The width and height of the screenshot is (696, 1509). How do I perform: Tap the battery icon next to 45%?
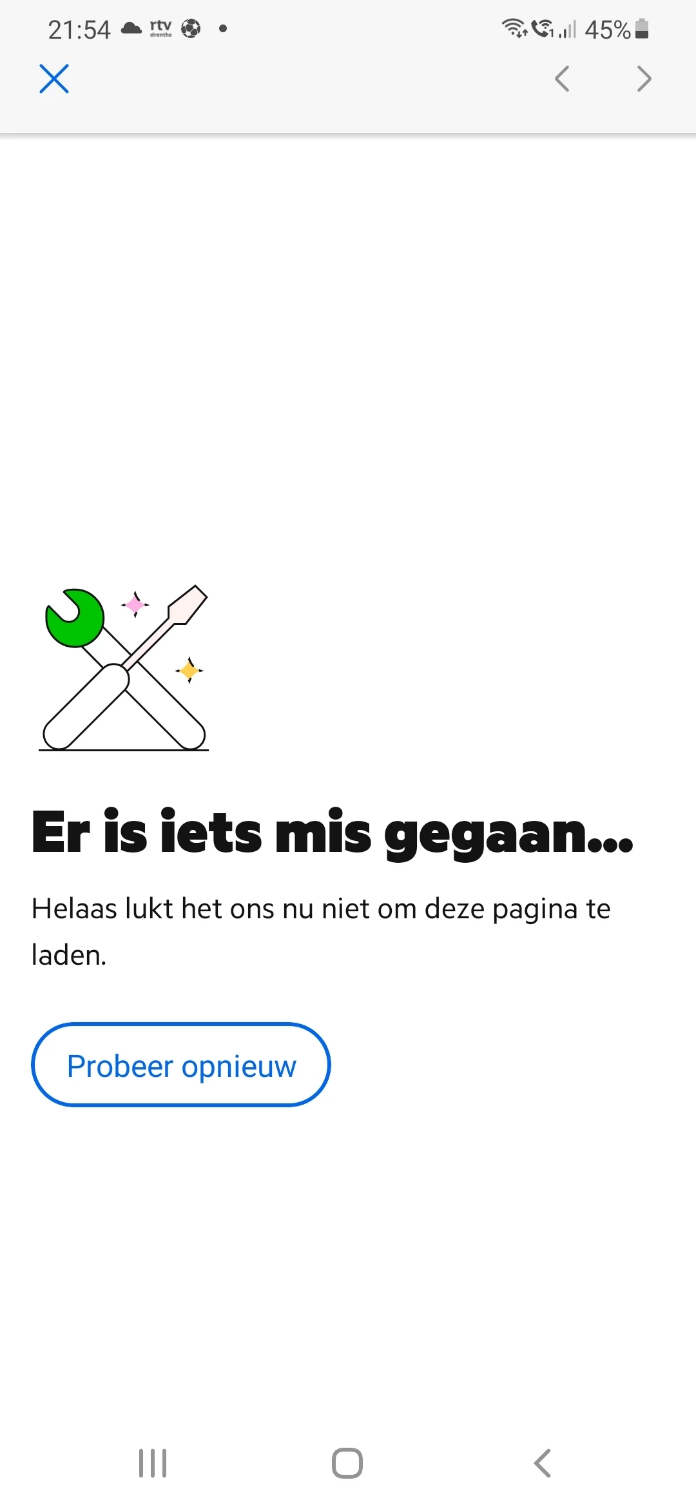(642, 29)
